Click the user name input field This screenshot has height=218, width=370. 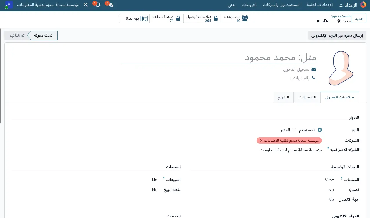pyautogui.click(x=219, y=57)
